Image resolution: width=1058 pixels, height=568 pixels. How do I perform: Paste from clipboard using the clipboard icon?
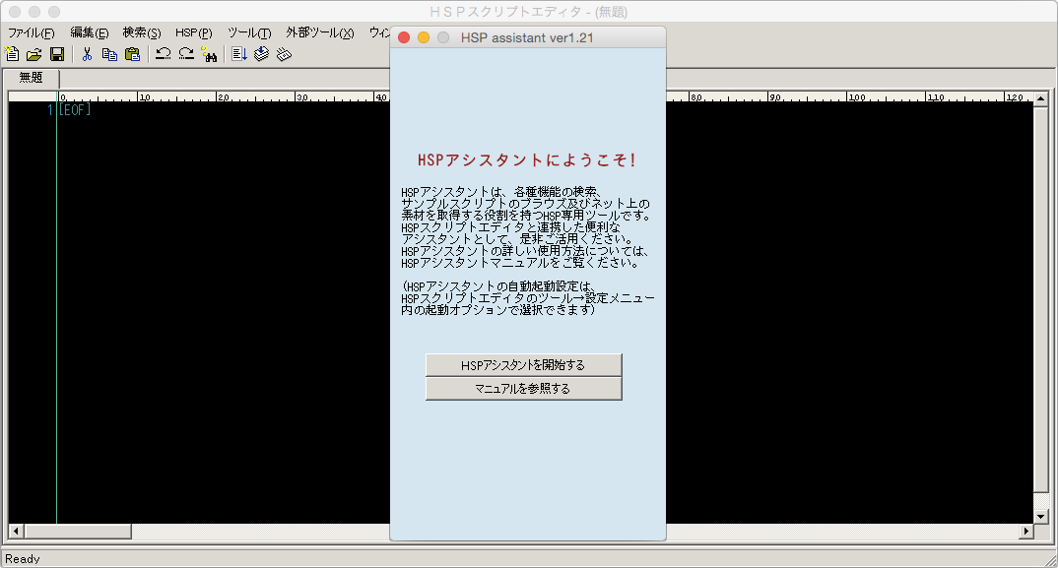click(x=133, y=55)
